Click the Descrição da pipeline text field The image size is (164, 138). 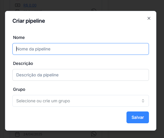pos(81,75)
